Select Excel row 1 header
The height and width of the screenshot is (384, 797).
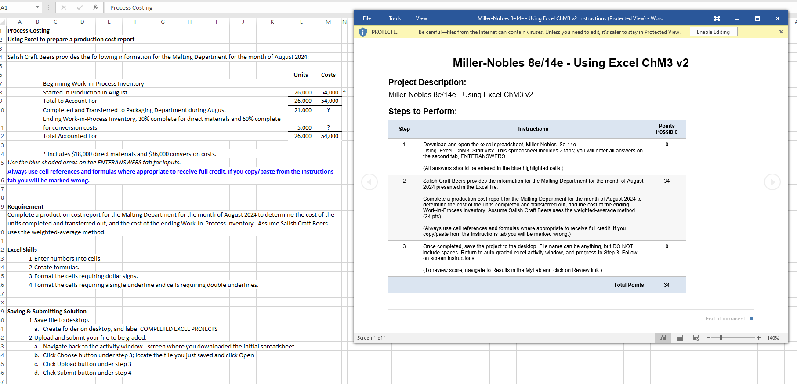click(2, 31)
